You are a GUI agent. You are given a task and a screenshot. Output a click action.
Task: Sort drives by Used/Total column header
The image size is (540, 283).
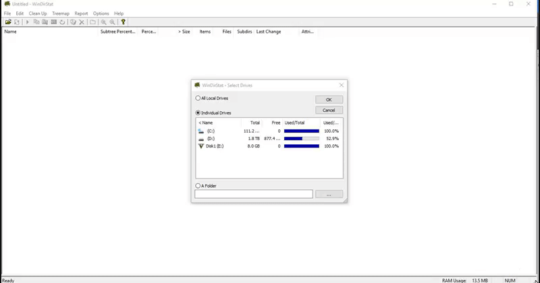click(x=301, y=123)
